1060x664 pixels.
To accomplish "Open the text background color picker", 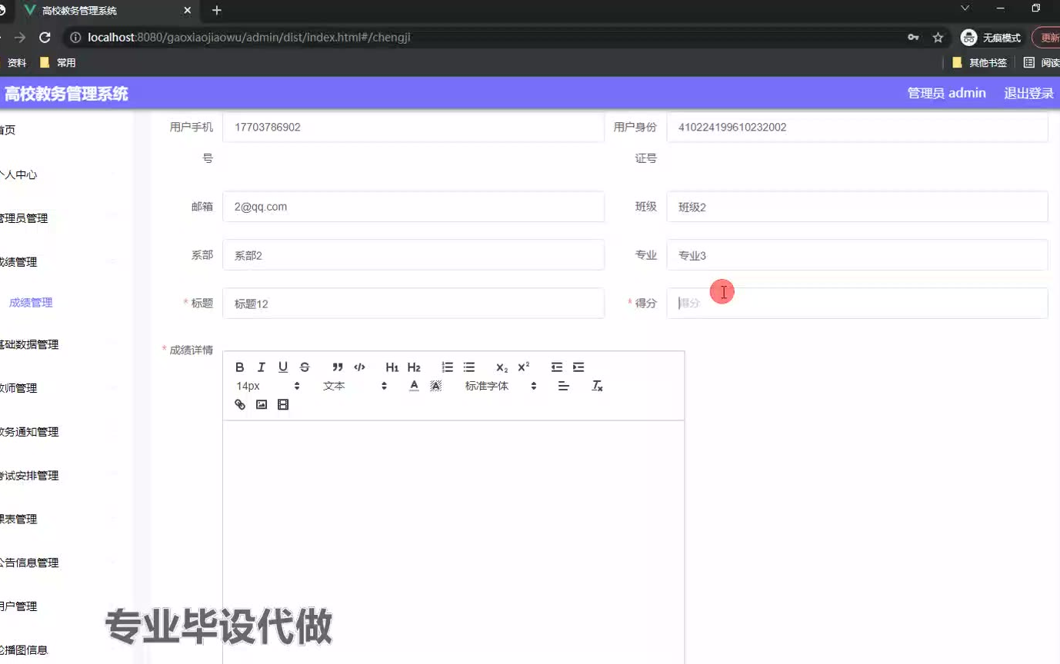I will 435,386.
